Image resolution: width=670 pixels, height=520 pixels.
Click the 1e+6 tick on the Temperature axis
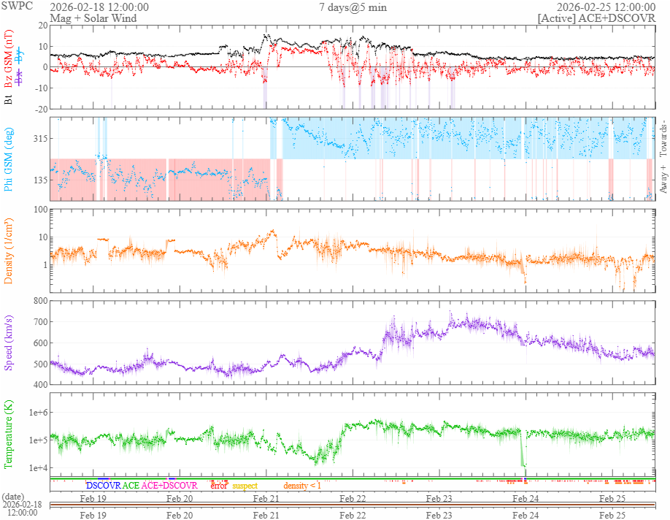[39, 413]
